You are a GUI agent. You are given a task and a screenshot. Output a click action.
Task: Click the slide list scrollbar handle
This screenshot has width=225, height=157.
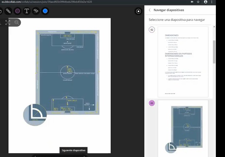[214, 52]
